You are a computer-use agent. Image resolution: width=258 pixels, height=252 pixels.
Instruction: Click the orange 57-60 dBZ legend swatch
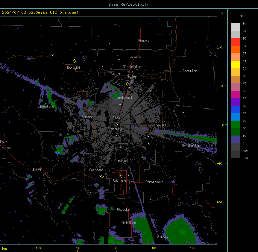235,49
